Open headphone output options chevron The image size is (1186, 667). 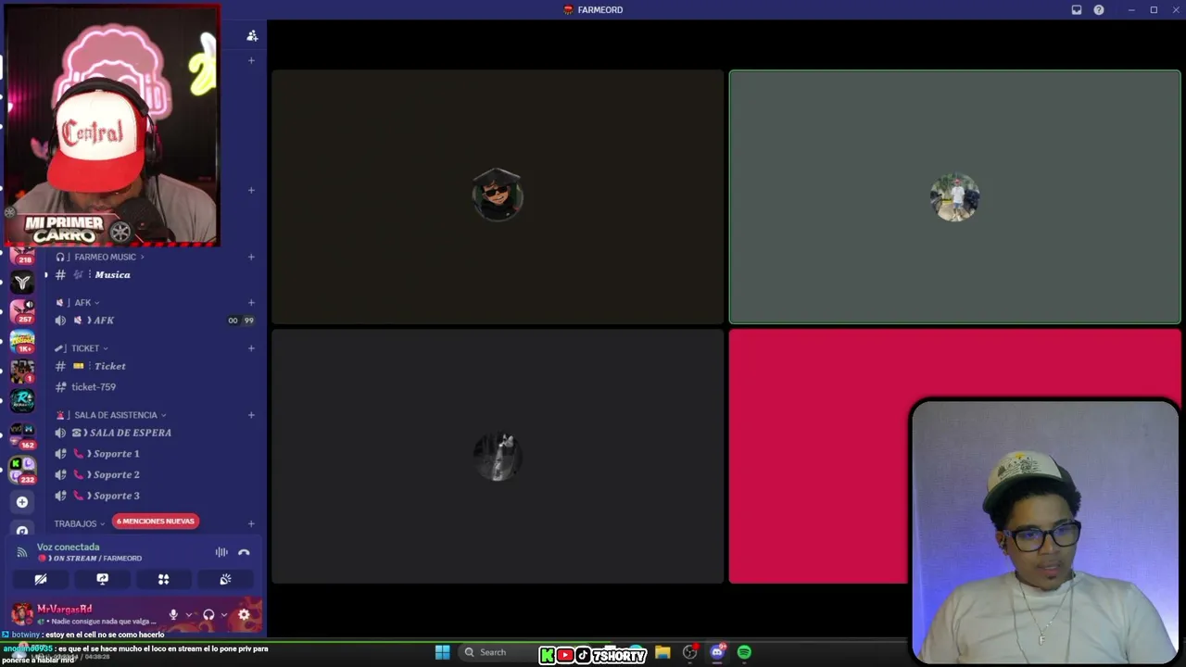coord(224,614)
